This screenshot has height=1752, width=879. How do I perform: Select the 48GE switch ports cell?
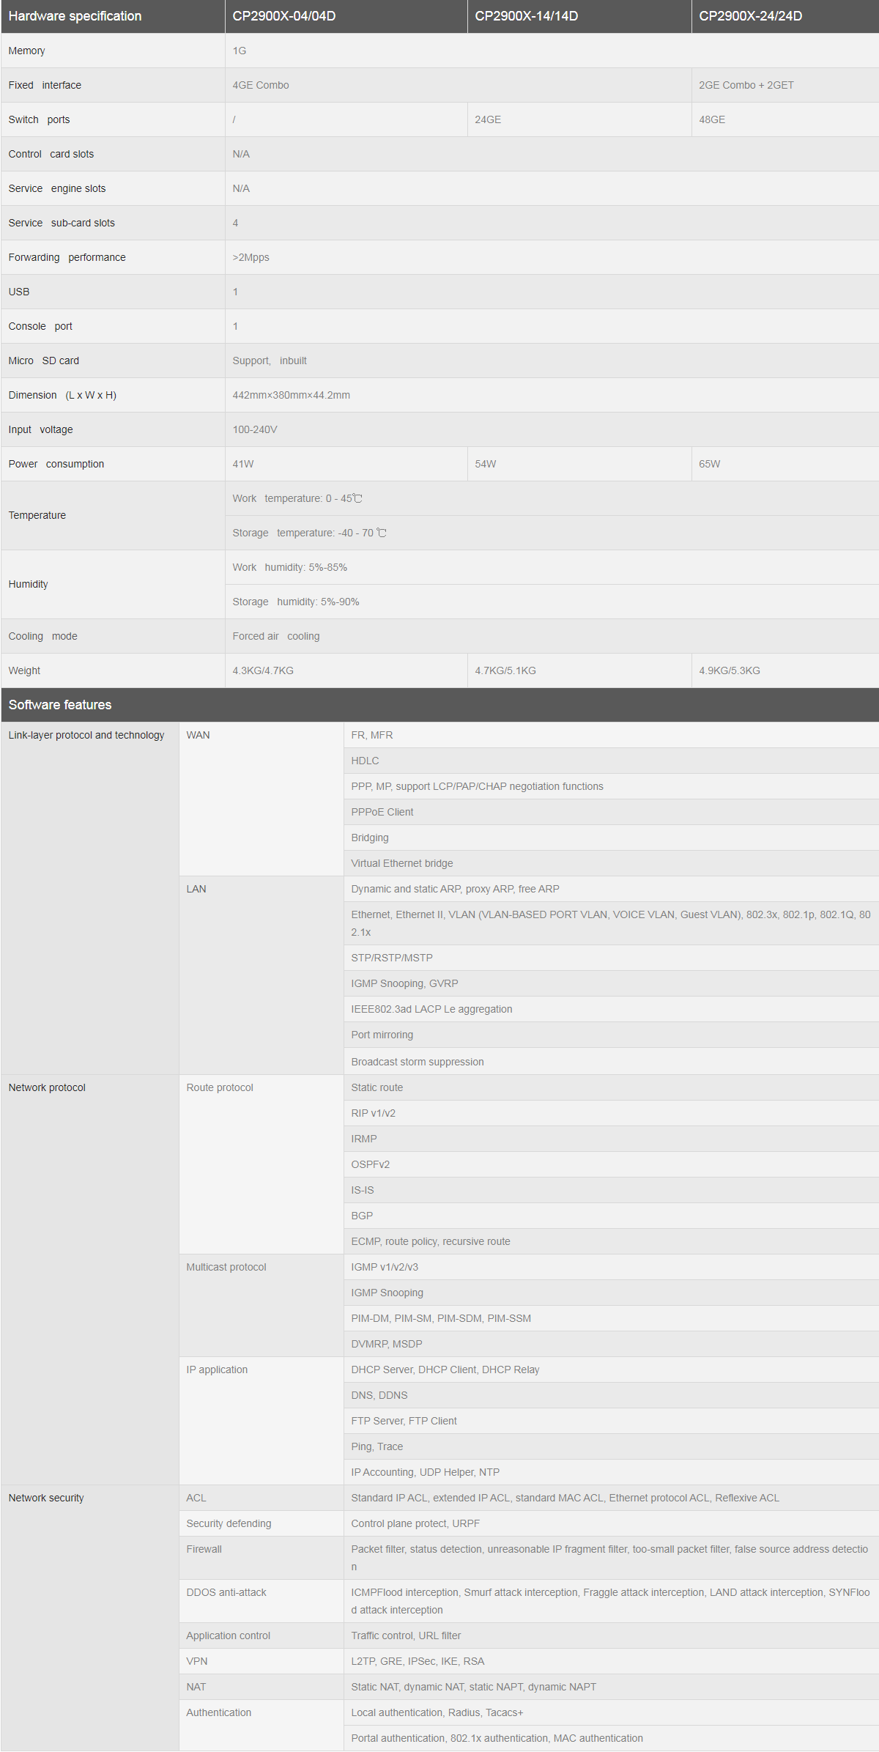click(x=785, y=119)
